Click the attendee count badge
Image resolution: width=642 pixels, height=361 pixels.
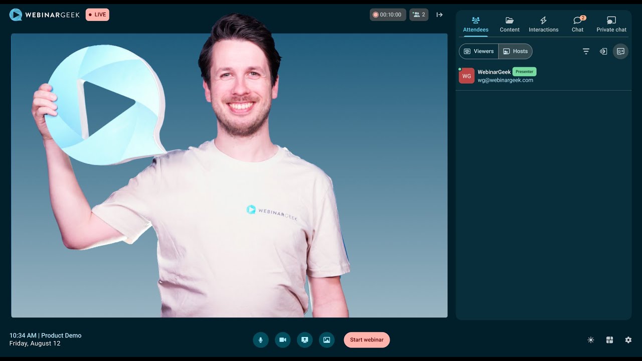tap(419, 15)
